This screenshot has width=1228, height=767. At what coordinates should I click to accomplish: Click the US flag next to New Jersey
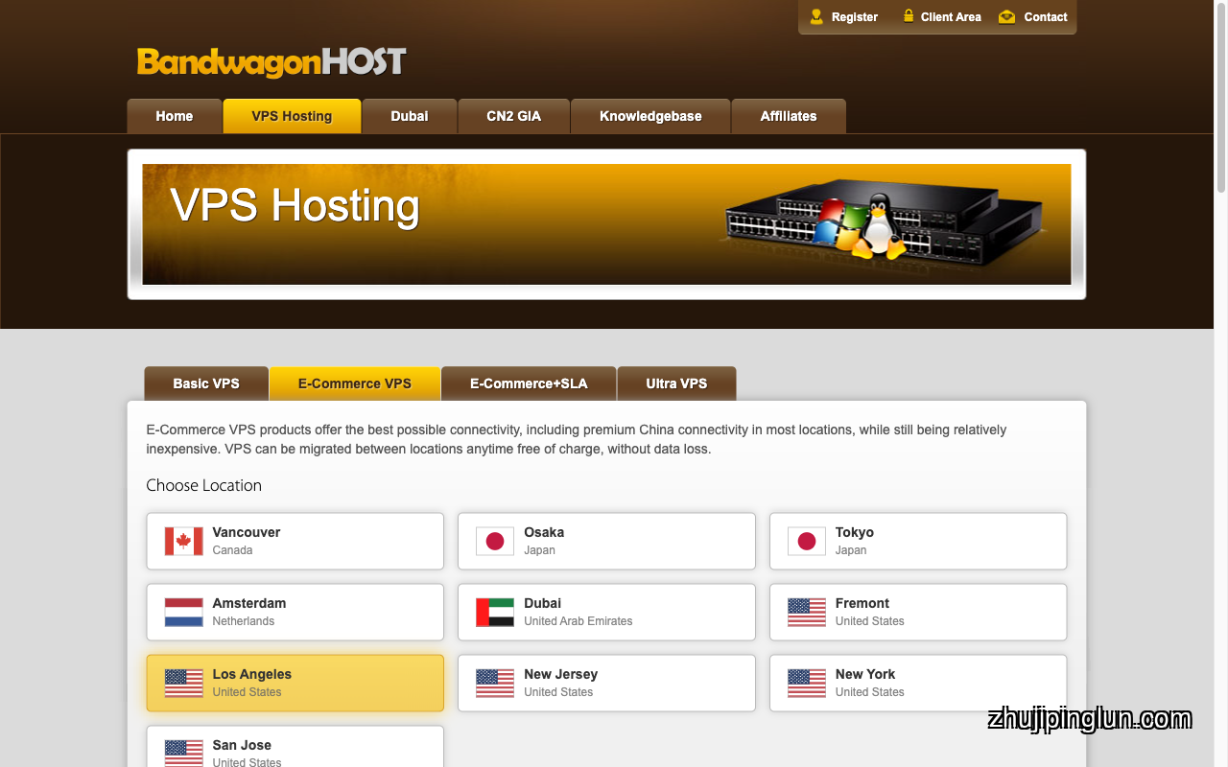[495, 683]
